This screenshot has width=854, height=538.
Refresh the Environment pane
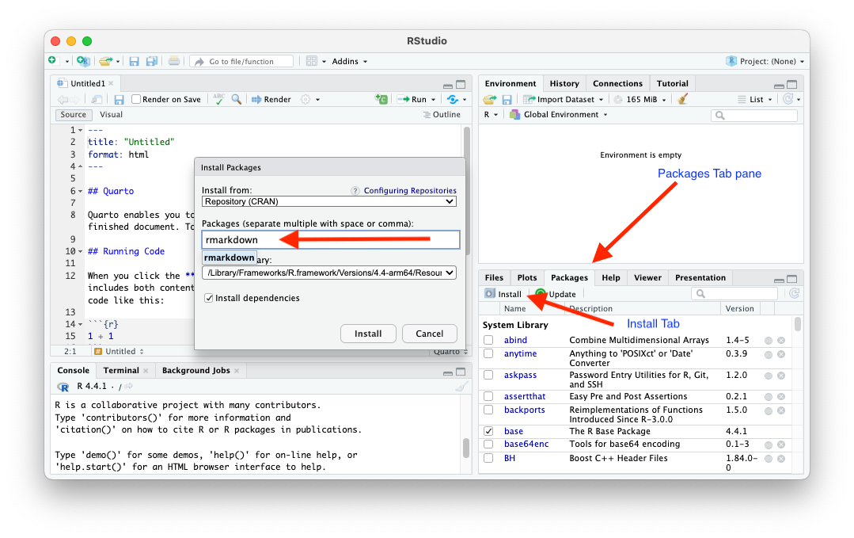click(788, 99)
